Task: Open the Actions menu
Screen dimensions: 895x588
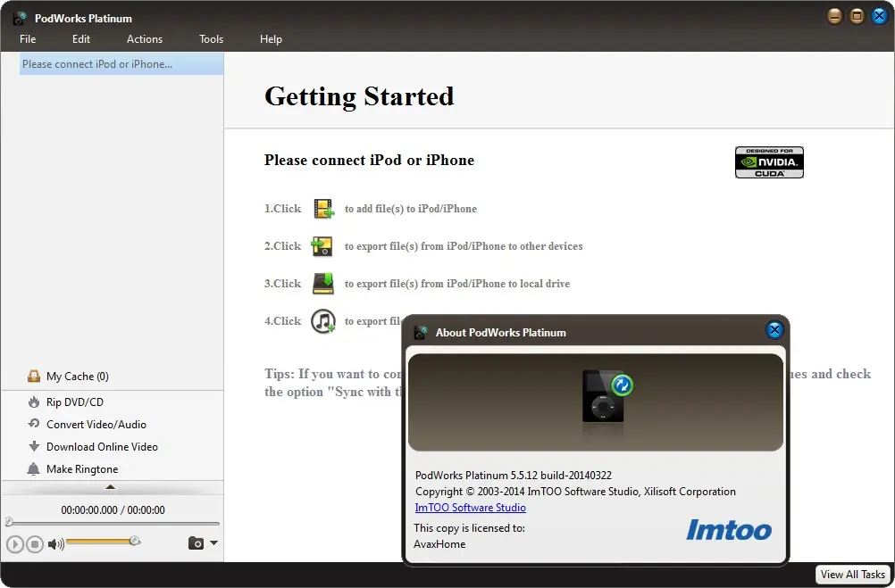Action: (x=145, y=38)
